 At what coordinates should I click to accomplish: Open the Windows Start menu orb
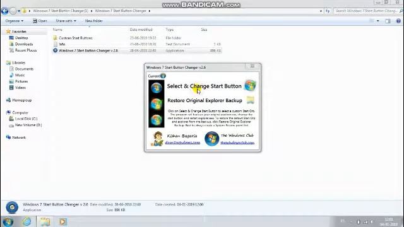point(8,221)
